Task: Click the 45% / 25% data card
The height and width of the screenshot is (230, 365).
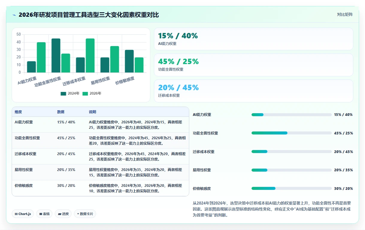Action: (254, 65)
